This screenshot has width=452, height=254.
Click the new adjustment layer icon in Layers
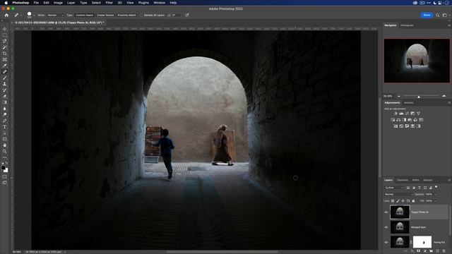[x=424, y=251]
